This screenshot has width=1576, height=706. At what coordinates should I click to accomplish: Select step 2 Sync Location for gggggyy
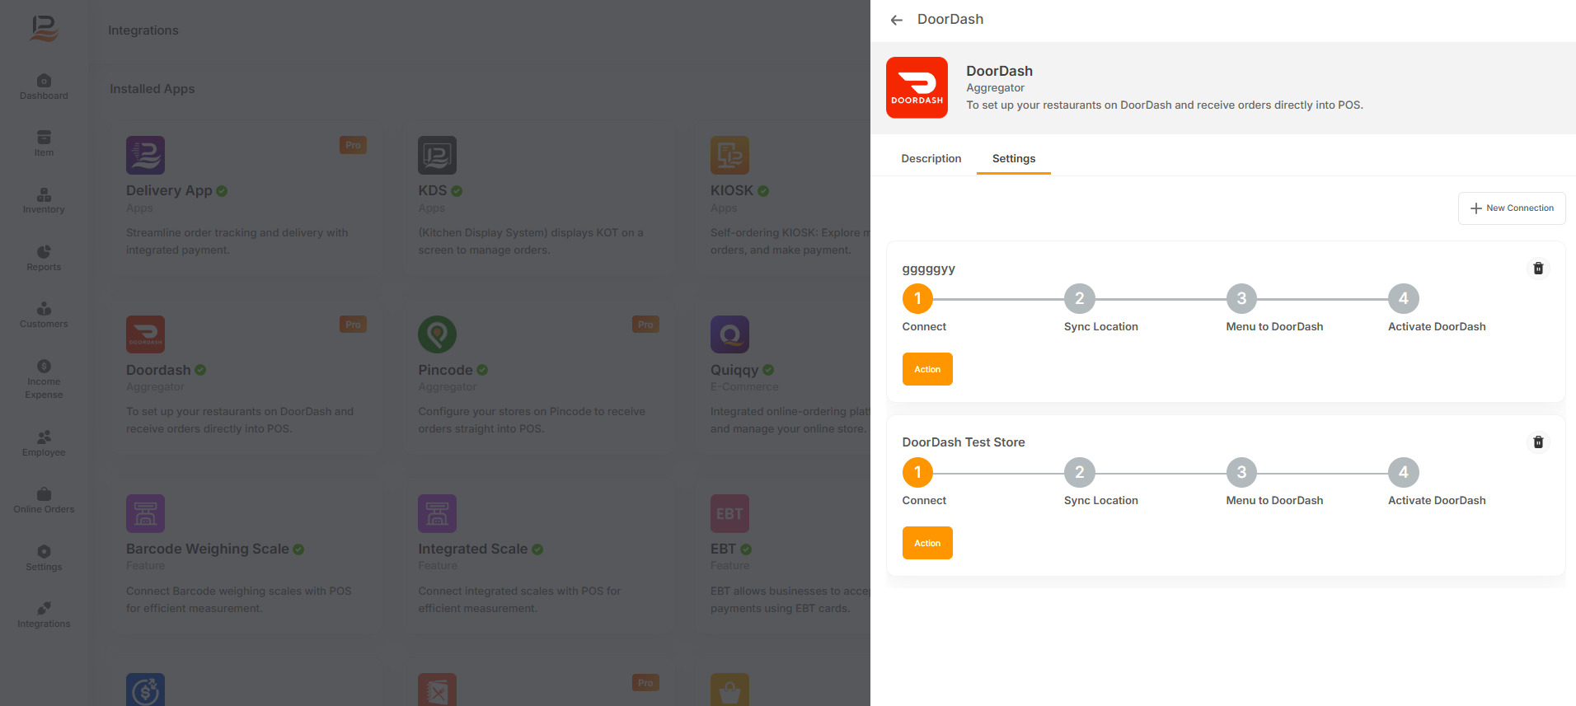pyautogui.click(x=1079, y=299)
